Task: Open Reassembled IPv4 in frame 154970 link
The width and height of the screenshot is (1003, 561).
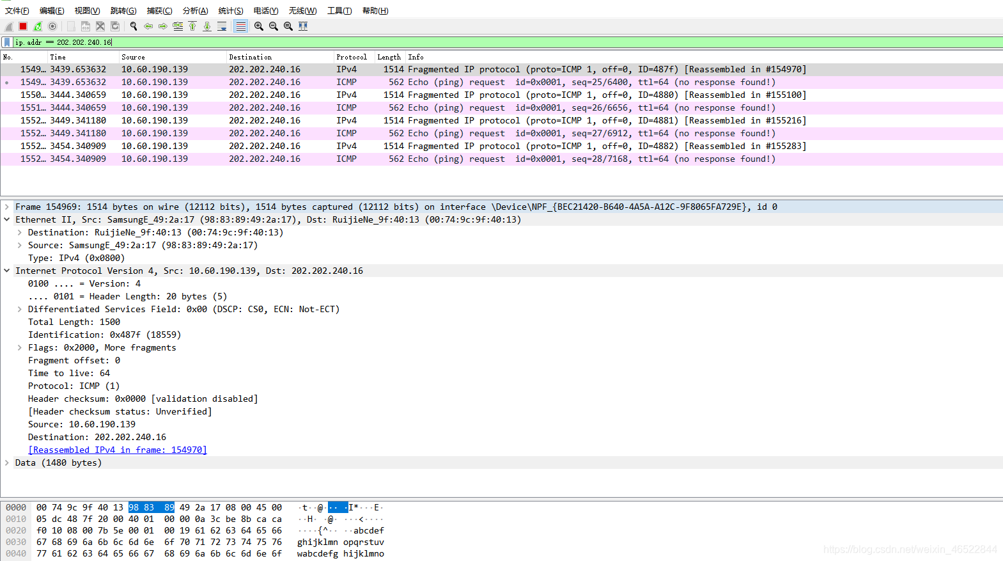Action: (x=118, y=450)
